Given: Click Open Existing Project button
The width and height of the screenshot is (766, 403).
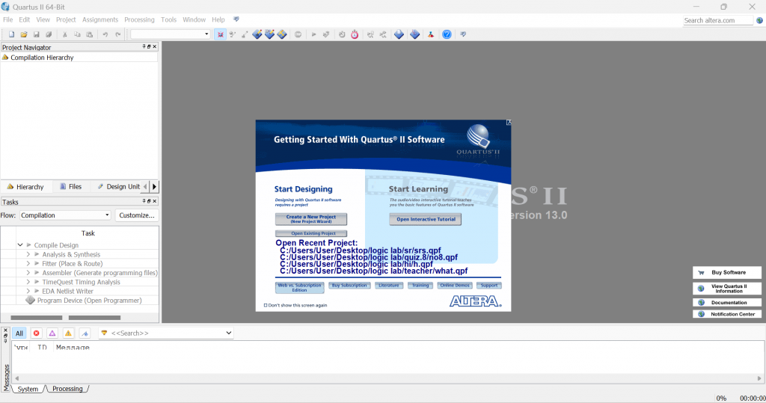Looking at the screenshot, I should 310,233.
